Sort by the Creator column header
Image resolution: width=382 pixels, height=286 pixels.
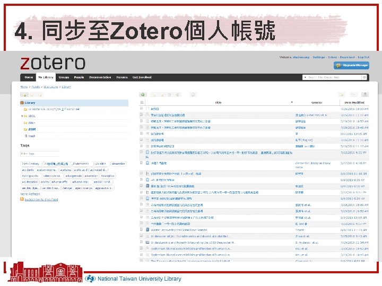[317, 103]
